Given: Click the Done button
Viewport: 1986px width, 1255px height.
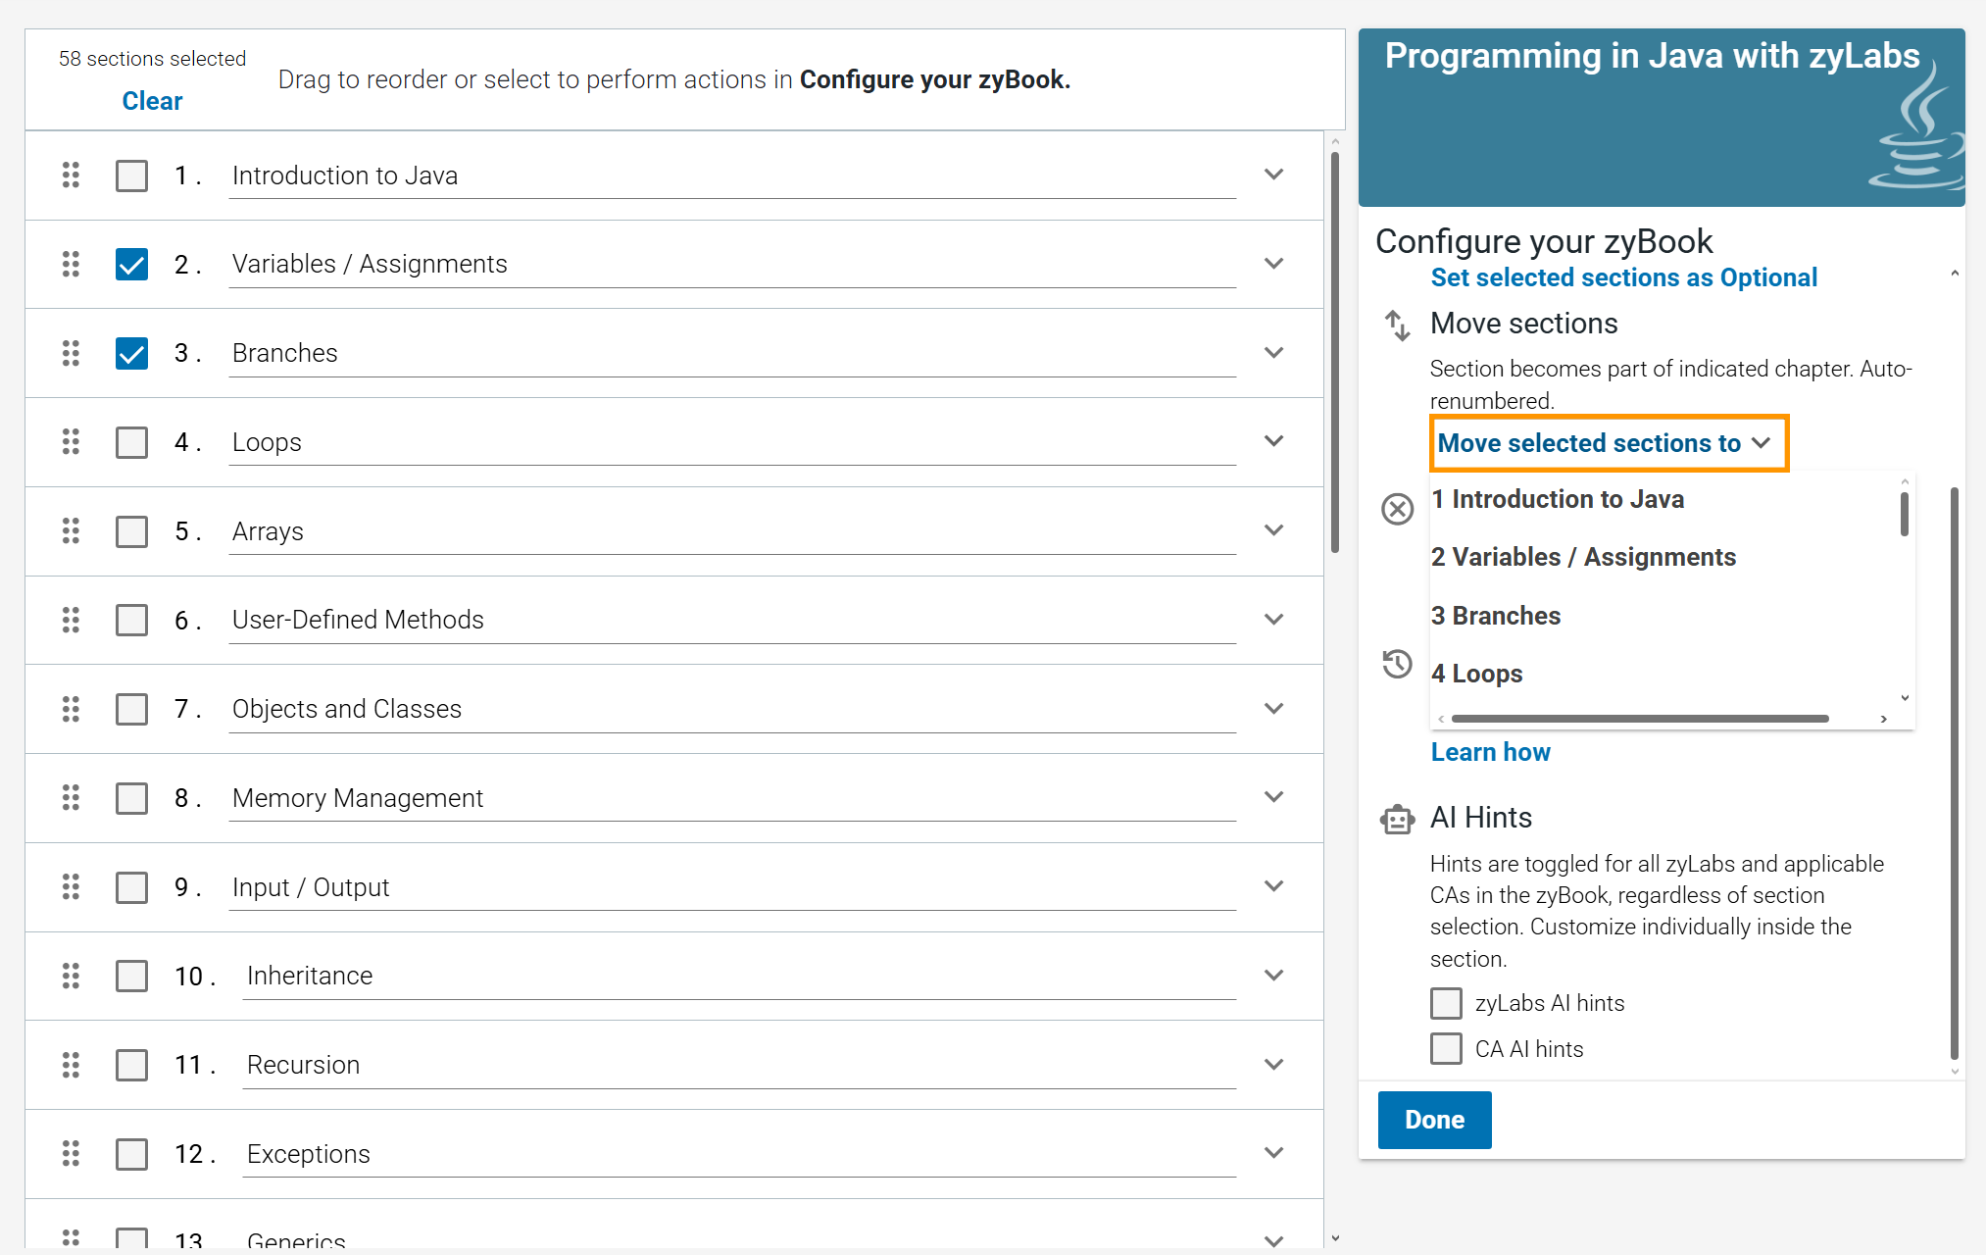Looking at the screenshot, I should click(x=1434, y=1120).
